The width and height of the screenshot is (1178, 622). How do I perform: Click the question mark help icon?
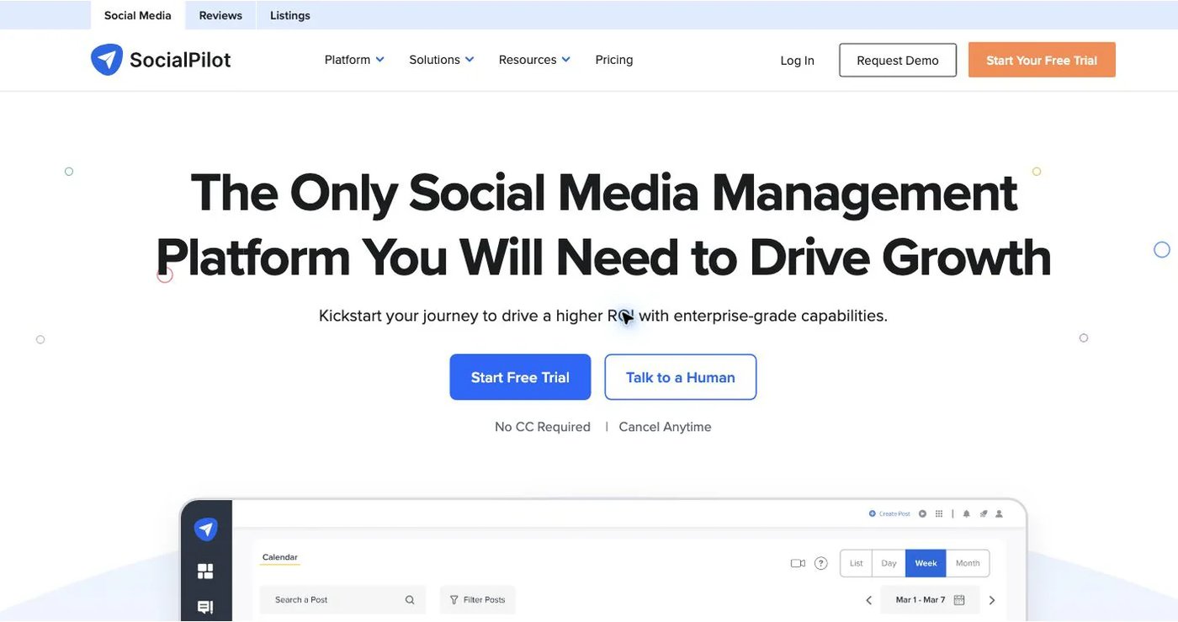tap(821, 563)
